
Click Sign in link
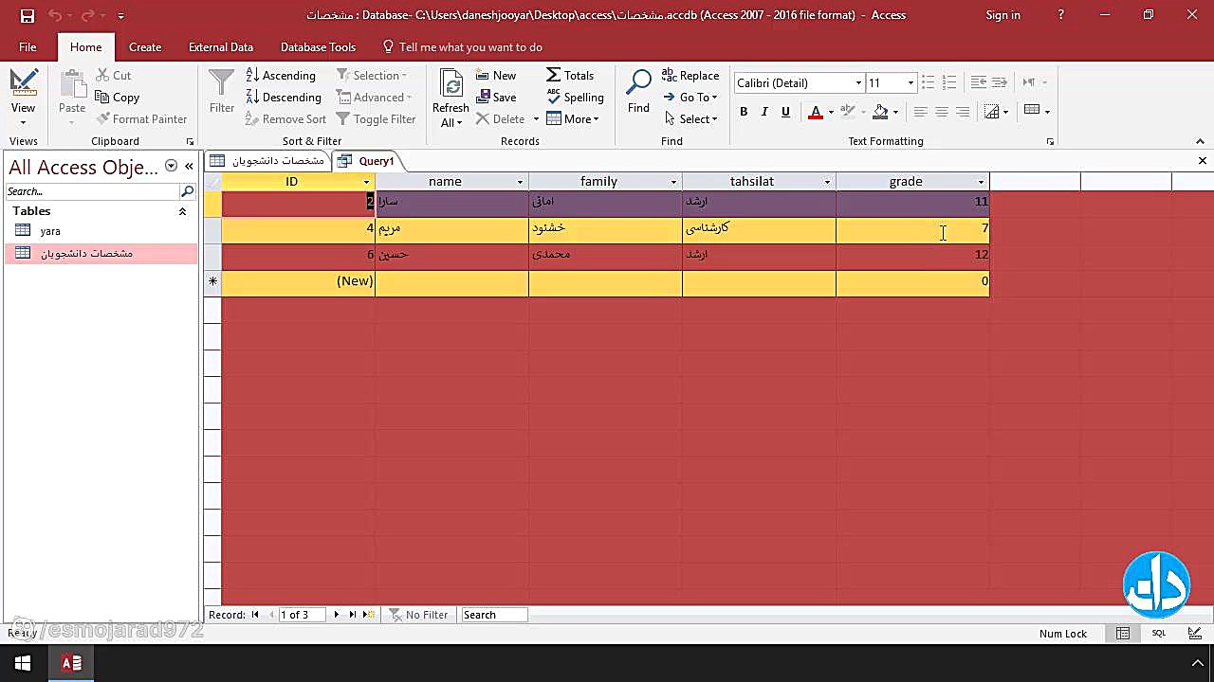point(1002,15)
